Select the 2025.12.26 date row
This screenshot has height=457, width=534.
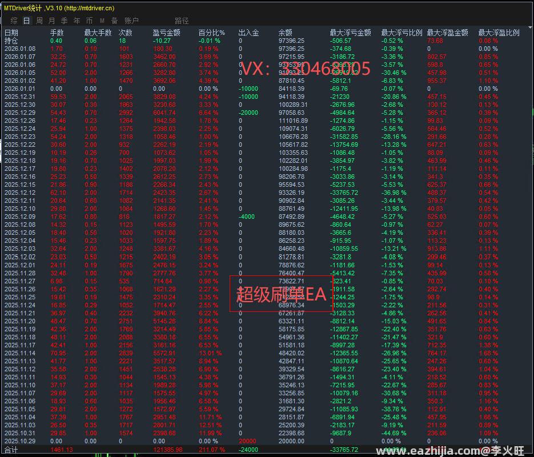click(x=20, y=121)
